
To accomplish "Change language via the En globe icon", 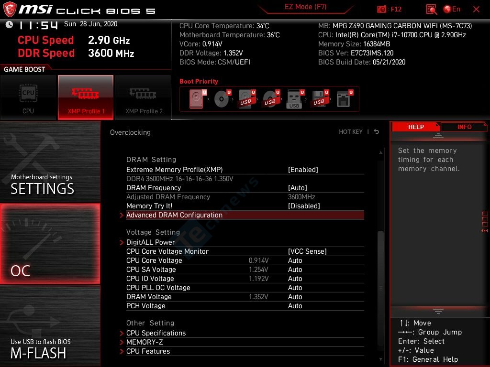I will tap(452, 9).
